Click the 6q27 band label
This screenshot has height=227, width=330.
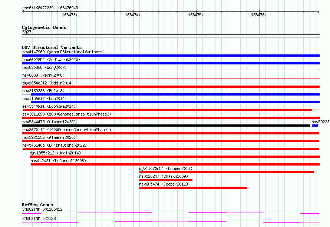(x=27, y=32)
